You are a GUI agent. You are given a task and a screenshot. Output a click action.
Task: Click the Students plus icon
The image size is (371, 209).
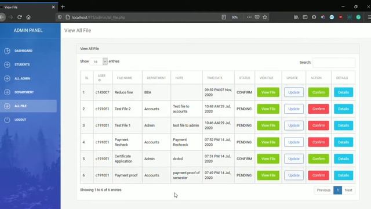7,64
